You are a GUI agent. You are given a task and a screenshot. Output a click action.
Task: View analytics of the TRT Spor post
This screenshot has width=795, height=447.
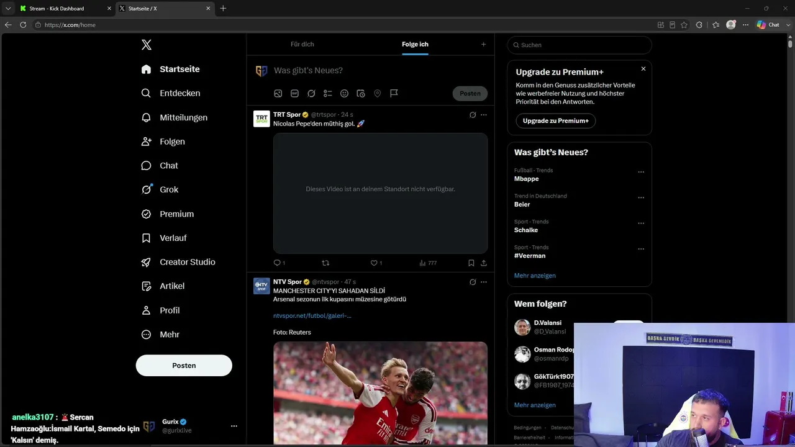(x=428, y=263)
